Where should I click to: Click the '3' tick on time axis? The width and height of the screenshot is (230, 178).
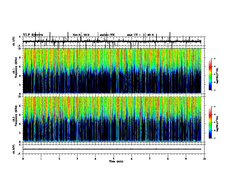coord(77,159)
